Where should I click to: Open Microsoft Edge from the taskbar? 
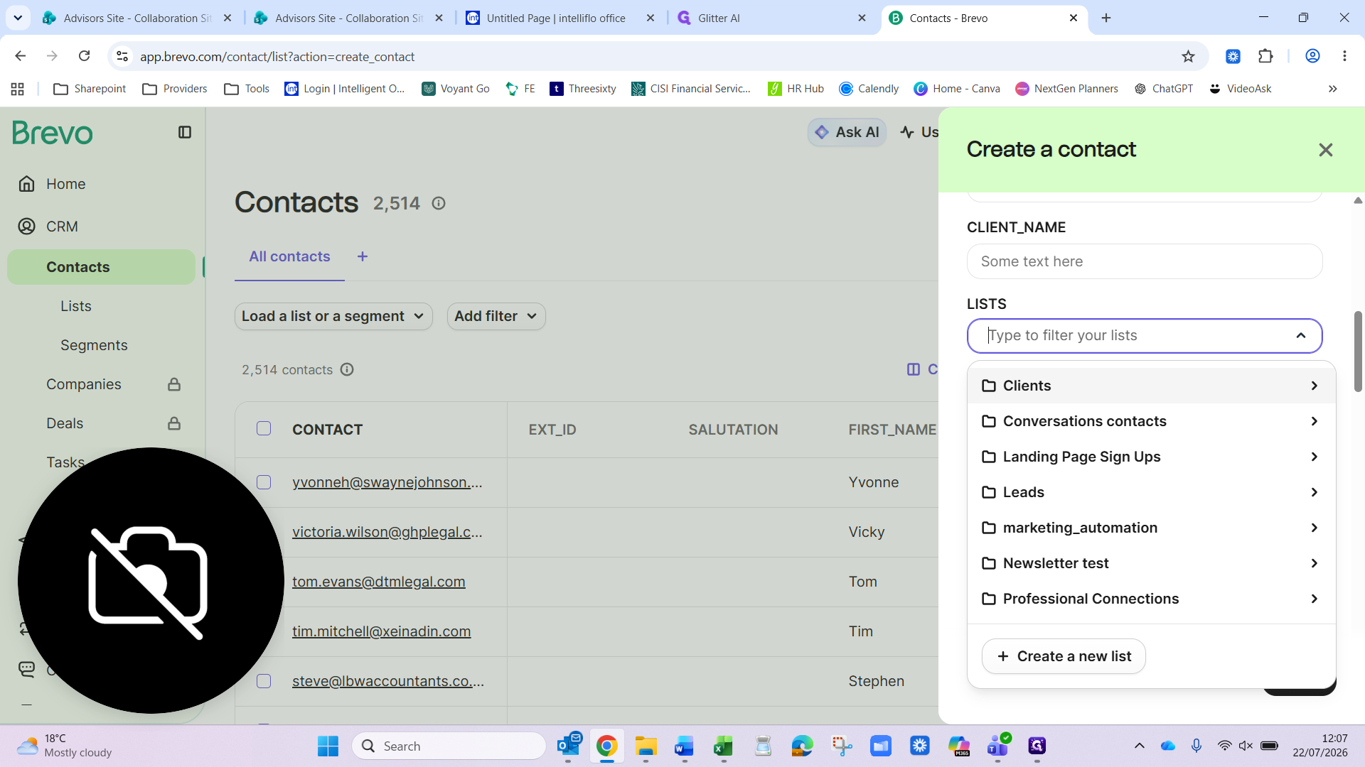click(802, 746)
